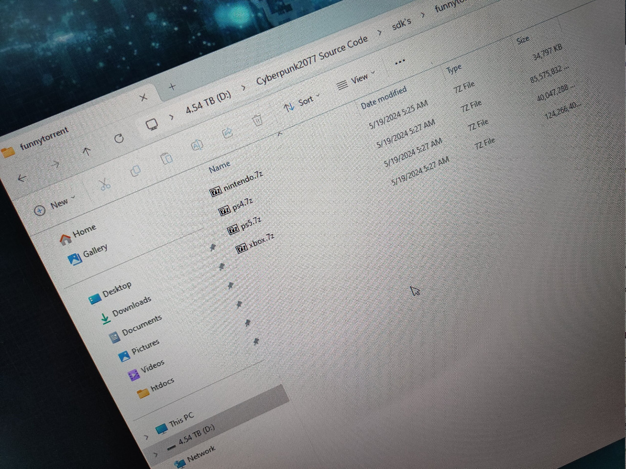Image resolution: width=626 pixels, height=469 pixels.
Task: Click the pin icon beside Downloads
Action: pyautogui.click(x=222, y=267)
